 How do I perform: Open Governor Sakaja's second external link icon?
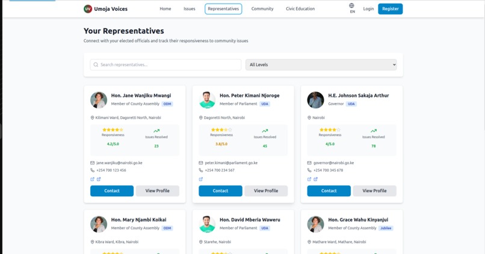click(x=315, y=179)
